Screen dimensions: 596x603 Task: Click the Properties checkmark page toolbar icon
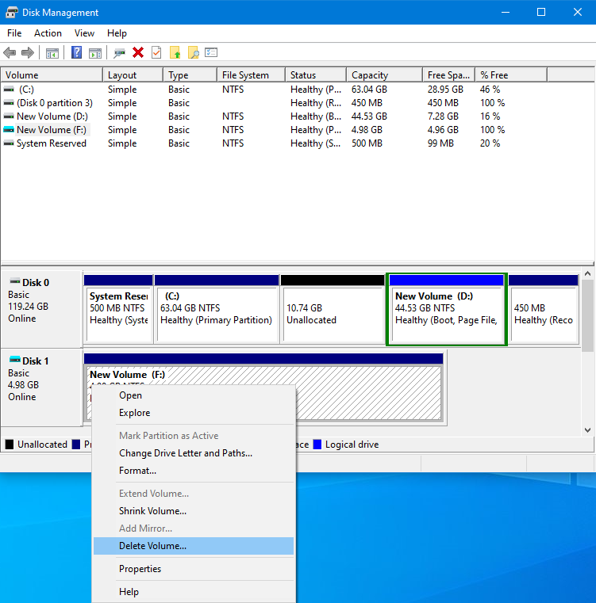(x=156, y=52)
